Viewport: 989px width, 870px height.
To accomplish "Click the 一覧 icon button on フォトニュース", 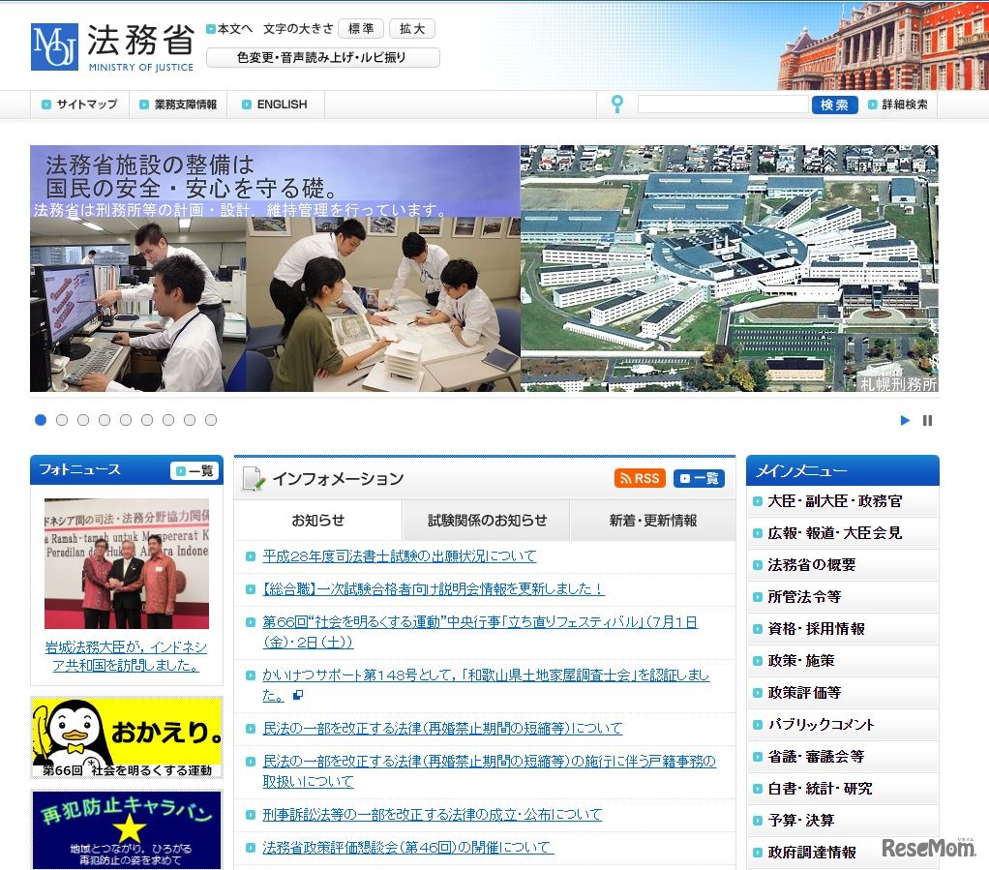I will tap(195, 469).
